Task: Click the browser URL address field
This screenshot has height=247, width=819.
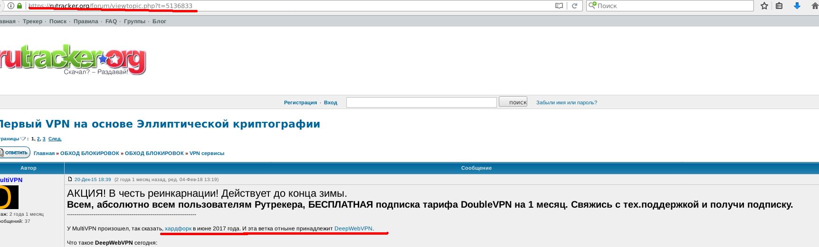Action: click(x=290, y=6)
